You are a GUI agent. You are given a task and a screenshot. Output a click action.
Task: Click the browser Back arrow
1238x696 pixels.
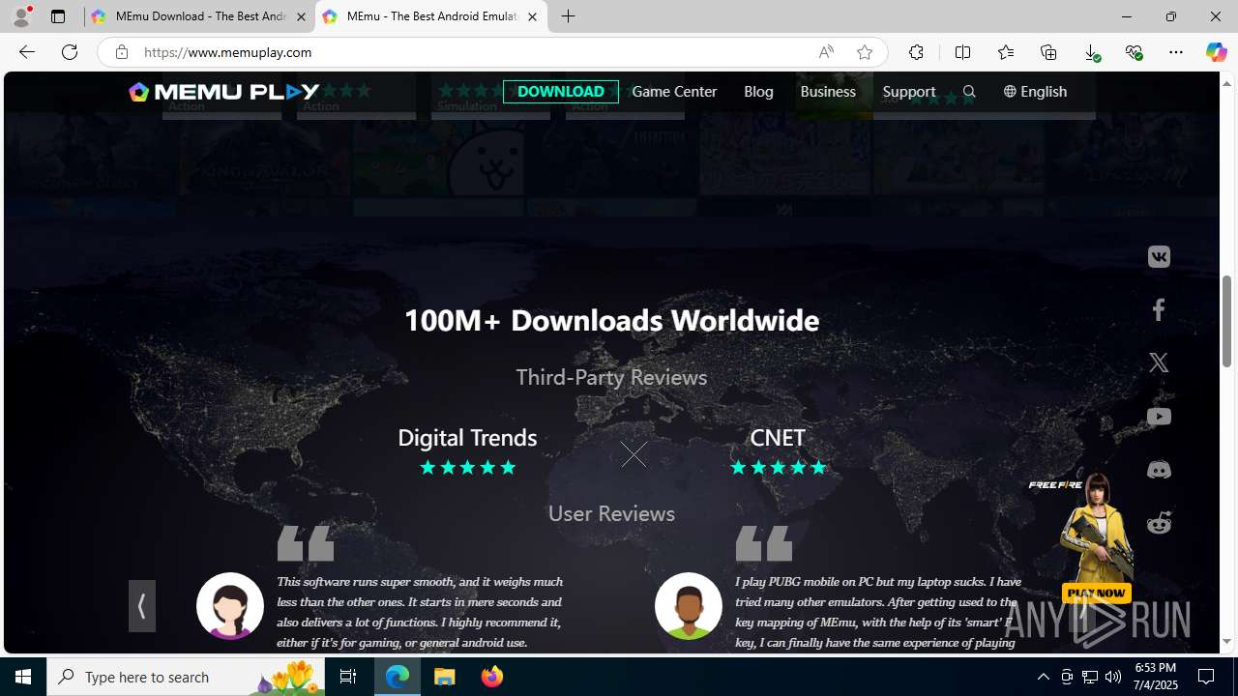click(x=27, y=52)
